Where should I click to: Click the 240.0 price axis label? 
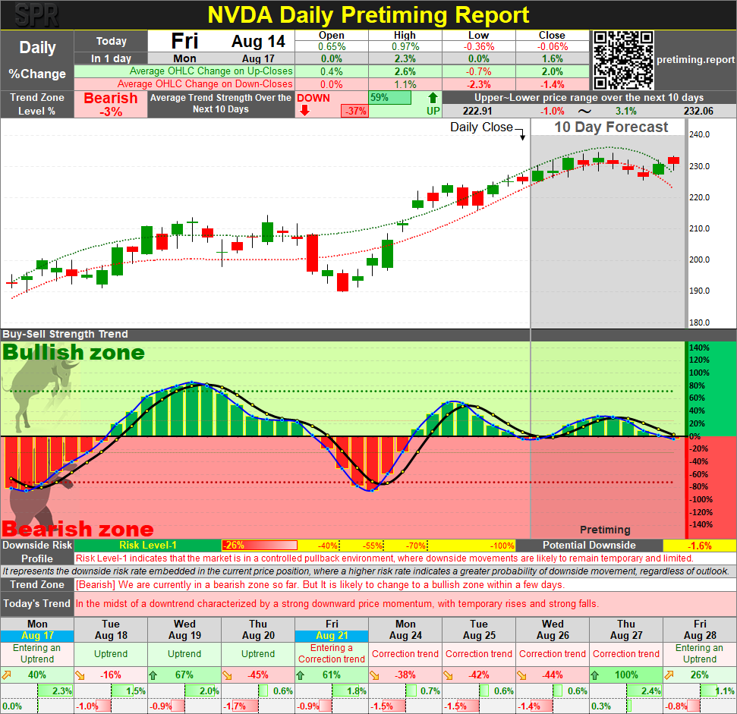[x=699, y=134]
